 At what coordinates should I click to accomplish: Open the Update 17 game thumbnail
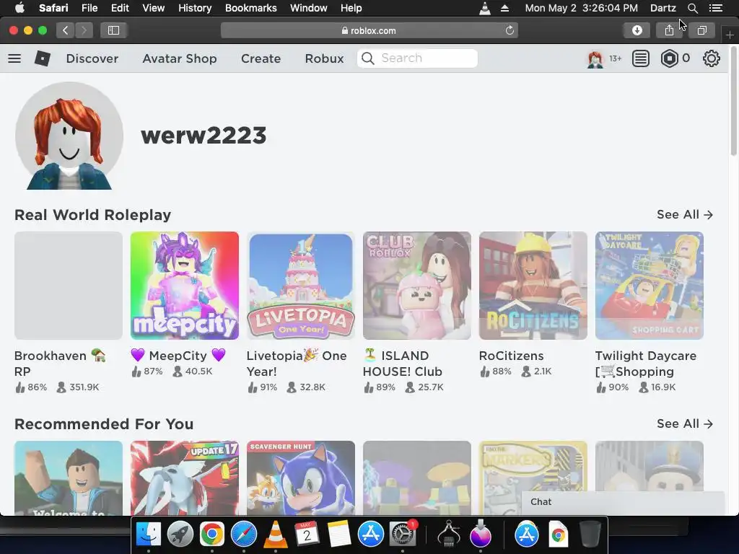click(185, 478)
